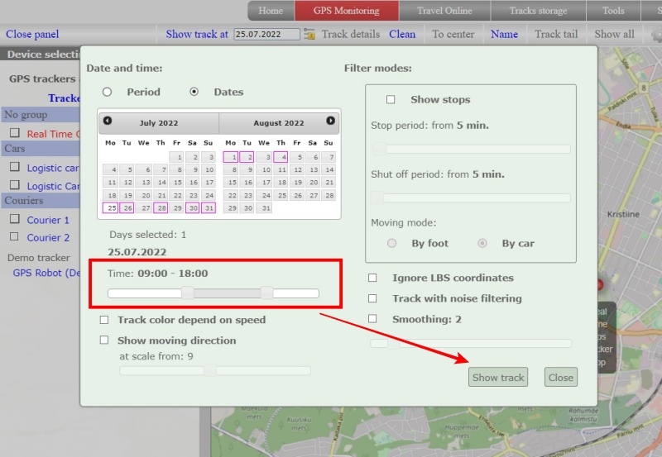The width and height of the screenshot is (662, 457).
Task: Select the Period radio button
Action: click(x=107, y=92)
